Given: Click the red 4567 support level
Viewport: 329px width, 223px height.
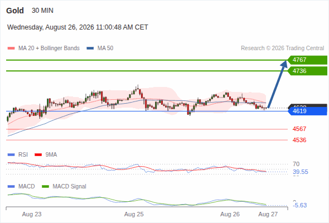Looking at the screenshot, I should click(299, 129).
